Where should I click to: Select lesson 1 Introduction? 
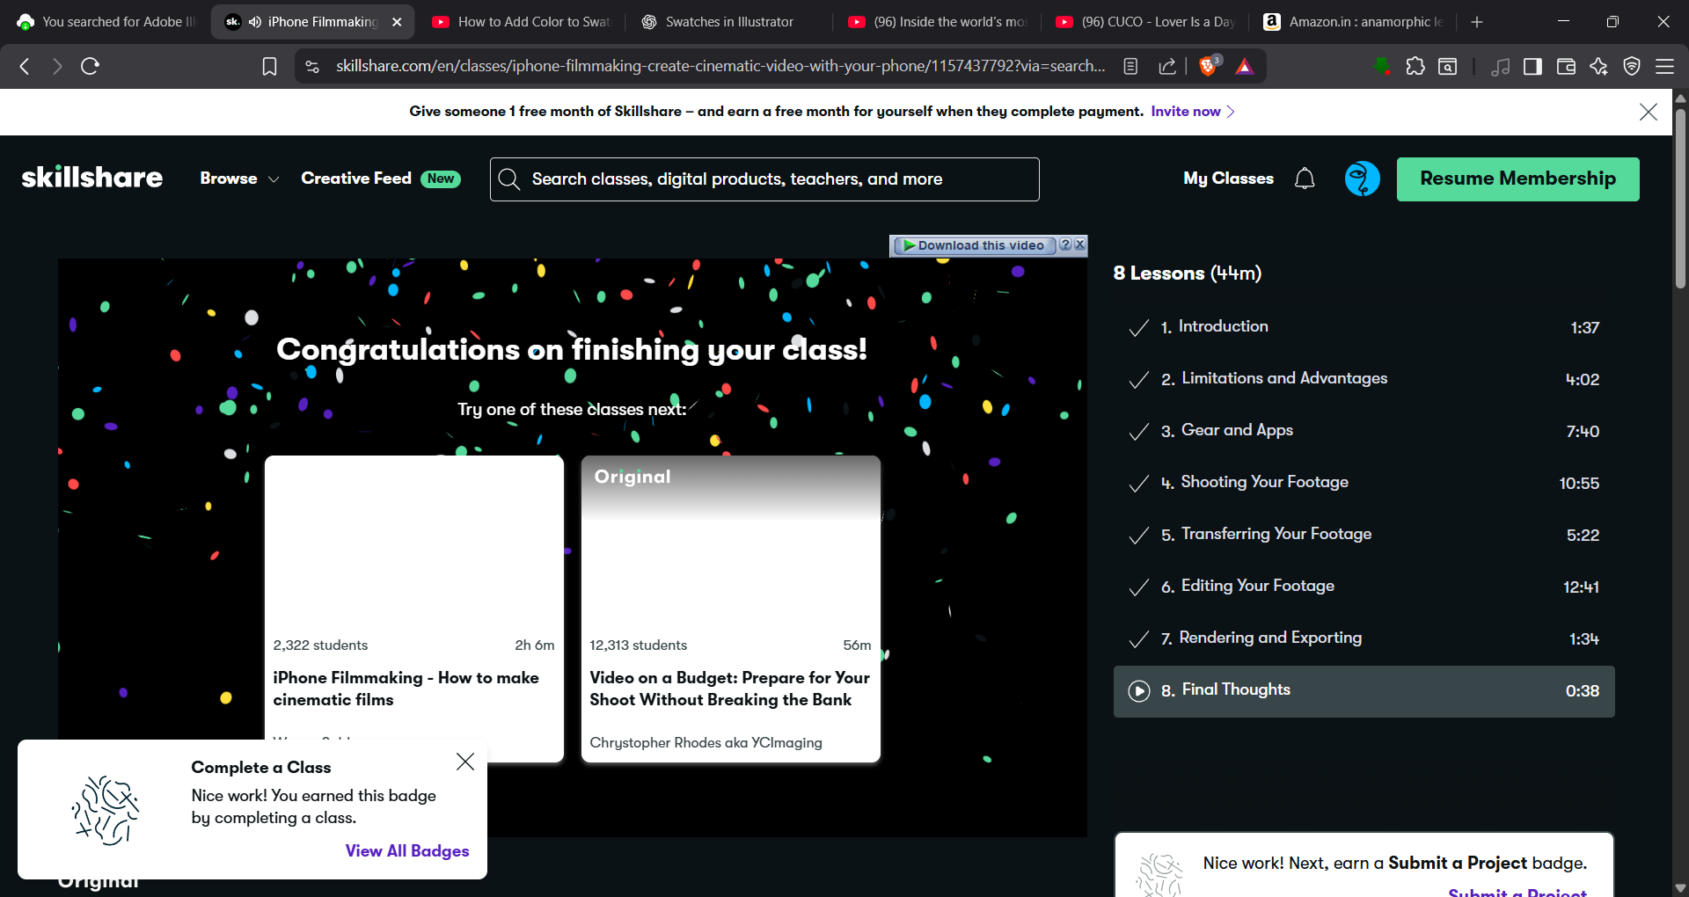(1364, 327)
